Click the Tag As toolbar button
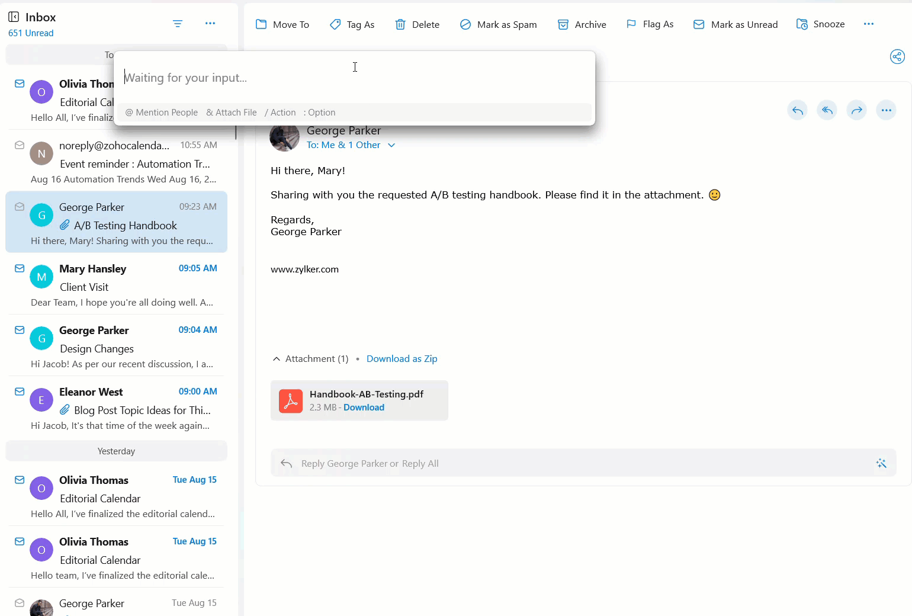 (352, 24)
